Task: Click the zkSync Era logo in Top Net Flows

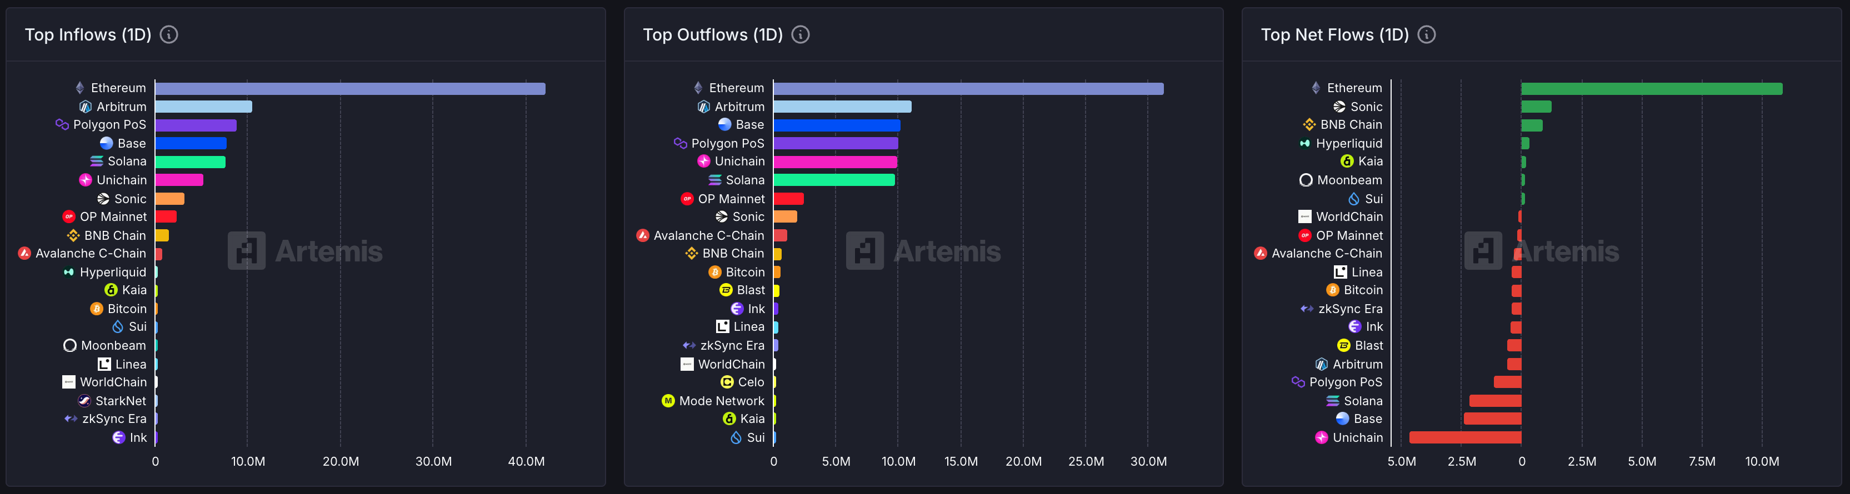Action: (1307, 308)
